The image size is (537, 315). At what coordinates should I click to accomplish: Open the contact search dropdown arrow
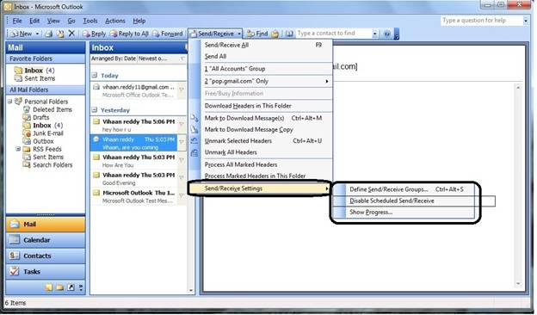point(375,34)
